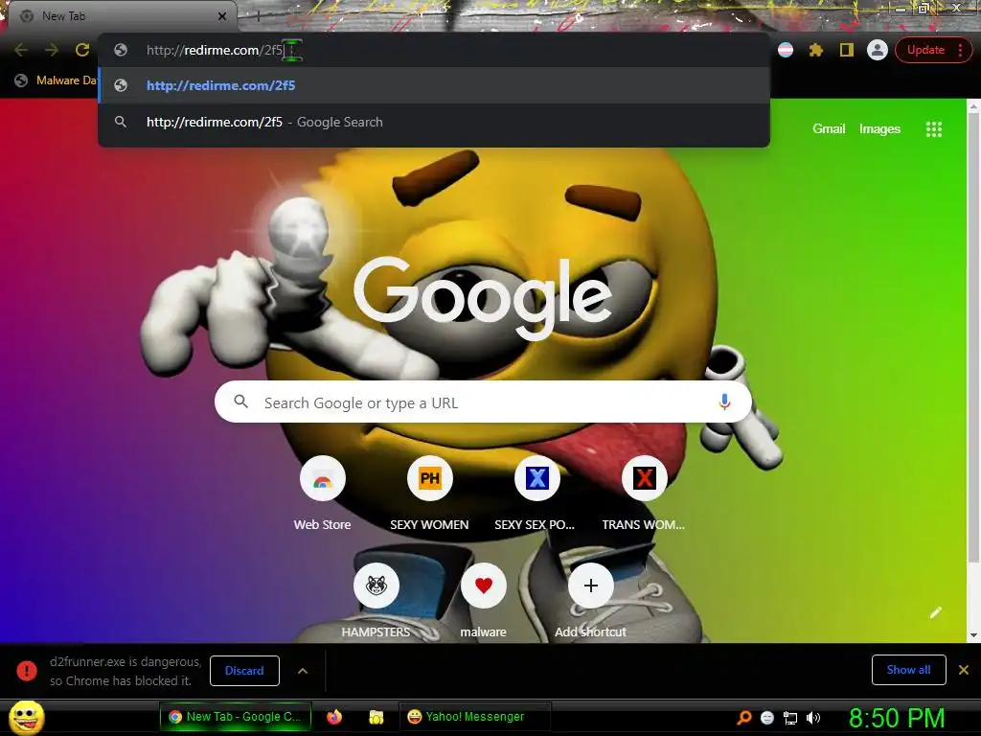981x736 pixels.
Task: Open the profile avatar icon
Action: pos(878,50)
